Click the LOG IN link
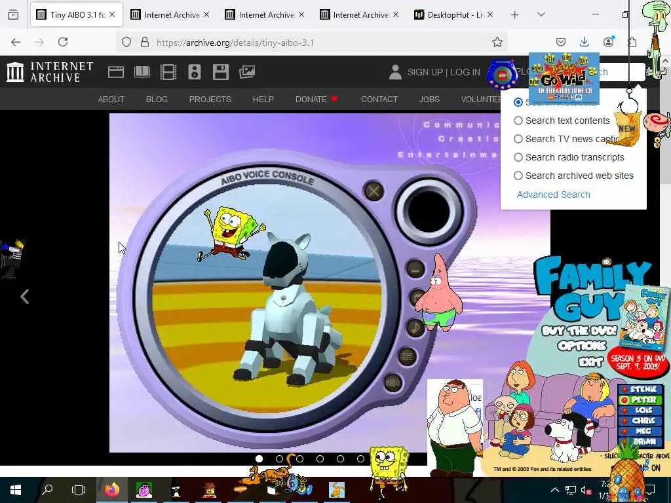 coord(465,72)
